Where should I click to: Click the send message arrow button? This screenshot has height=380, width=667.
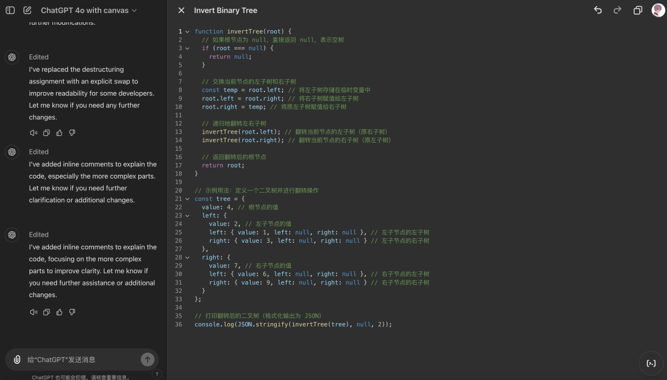[x=148, y=360]
